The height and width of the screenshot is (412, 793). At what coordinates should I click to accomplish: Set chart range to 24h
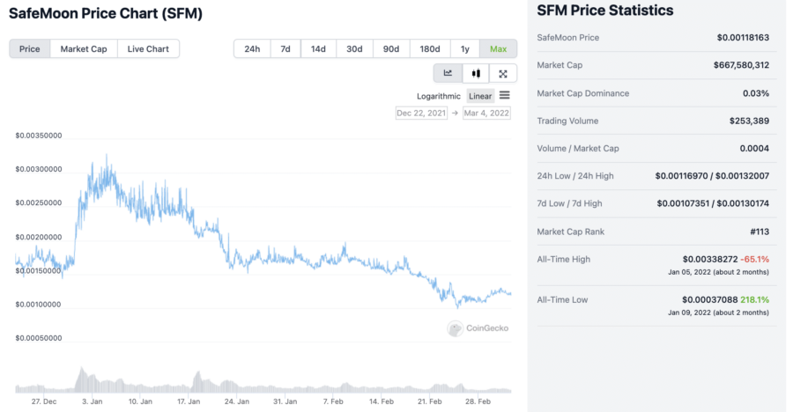tap(252, 48)
